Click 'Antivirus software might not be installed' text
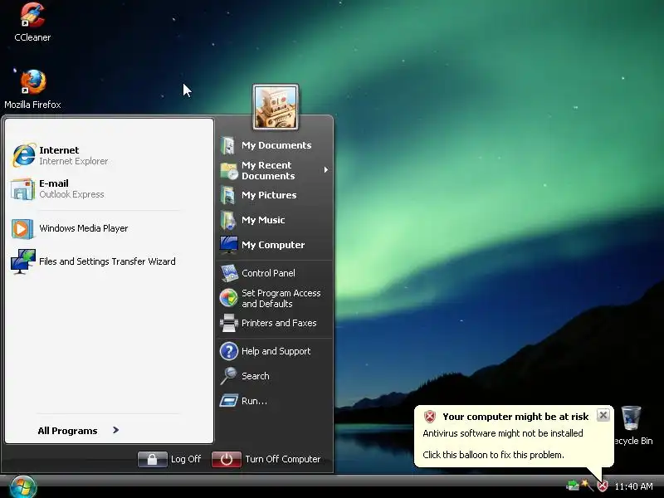This screenshot has height=498, width=664. 503,433
